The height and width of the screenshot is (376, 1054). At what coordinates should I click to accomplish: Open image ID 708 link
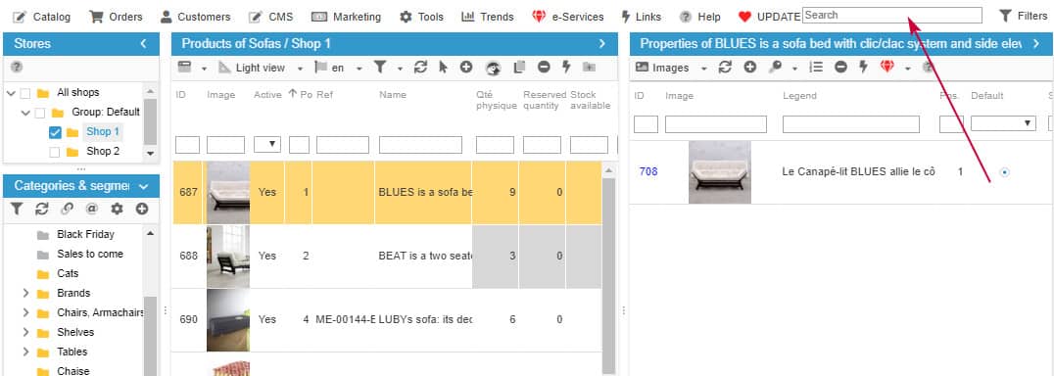point(648,172)
